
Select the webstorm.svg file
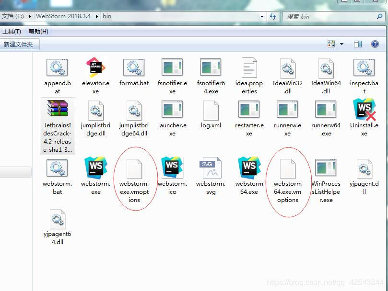point(211,177)
